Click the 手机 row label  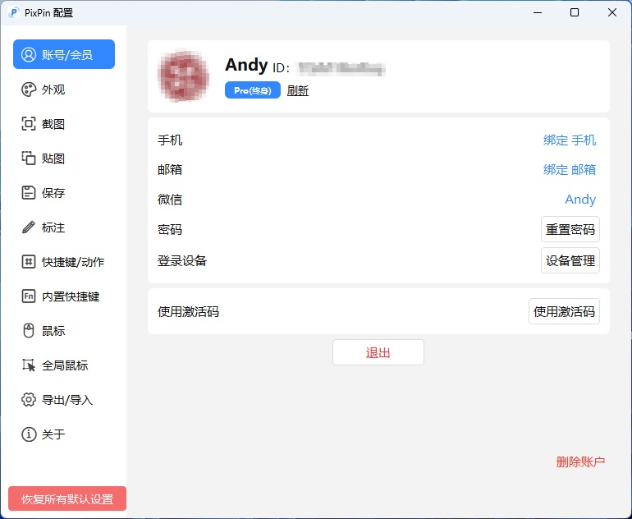tap(170, 140)
